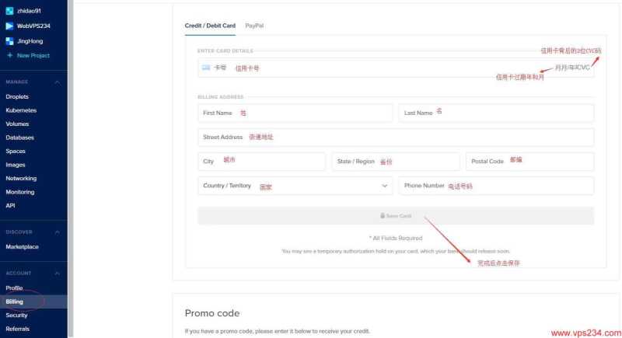
Task: Open Databases in the sidebar
Action: point(20,138)
